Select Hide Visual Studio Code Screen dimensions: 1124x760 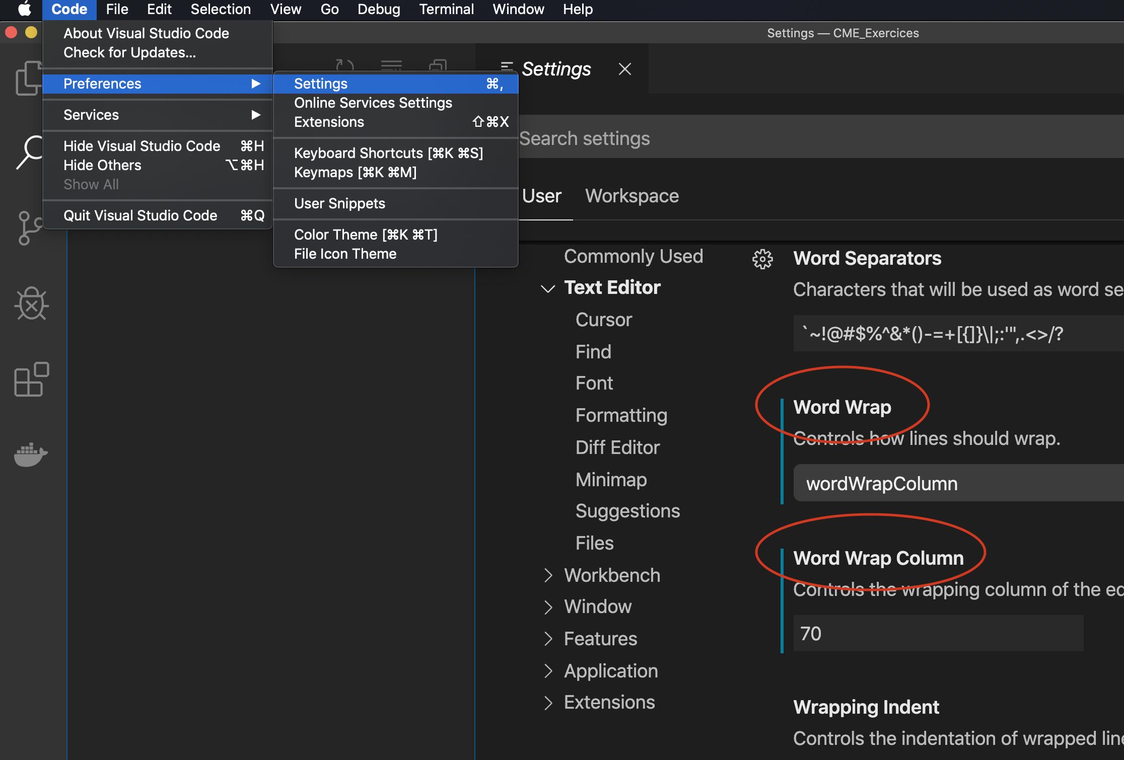coord(158,146)
